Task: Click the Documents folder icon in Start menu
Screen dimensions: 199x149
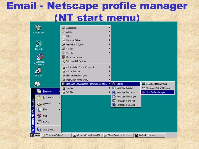Action: (39, 97)
